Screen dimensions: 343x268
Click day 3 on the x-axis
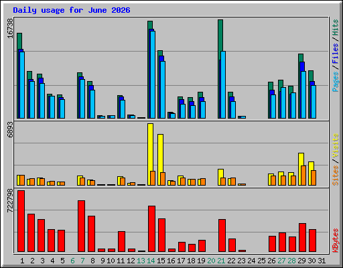click(42, 261)
